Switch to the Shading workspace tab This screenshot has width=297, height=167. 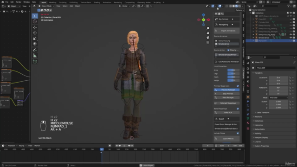[x=97, y=2]
